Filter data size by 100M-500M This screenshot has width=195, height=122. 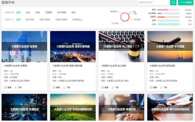pyautogui.click(x=61, y=20)
